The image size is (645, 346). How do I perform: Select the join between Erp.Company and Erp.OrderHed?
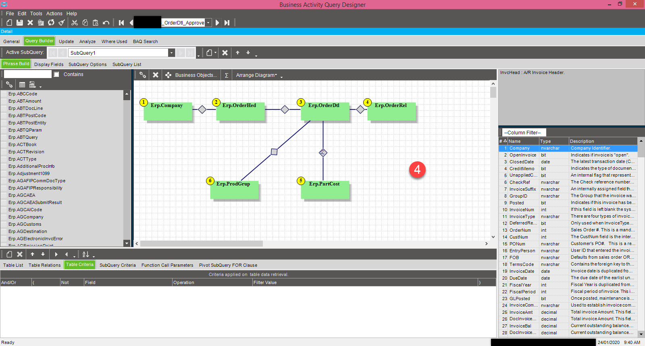click(202, 109)
